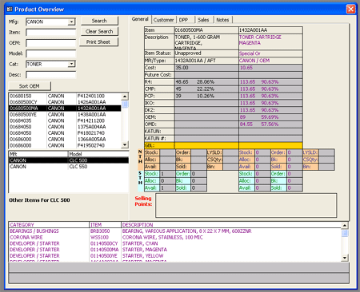
Task: Click scroll down arrow of category list
Action: [345, 258]
